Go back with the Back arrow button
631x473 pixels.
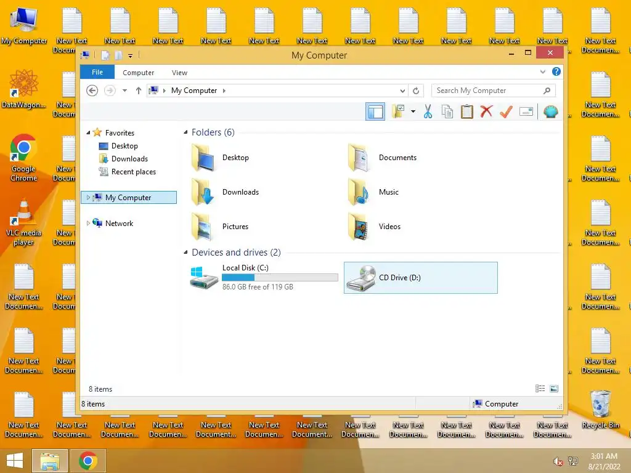92,91
